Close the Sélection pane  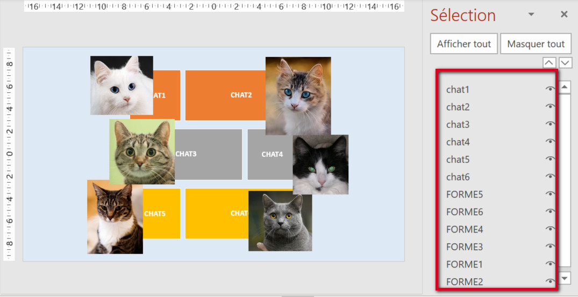(x=564, y=15)
